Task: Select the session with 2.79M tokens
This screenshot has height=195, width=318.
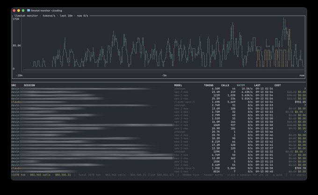Action: [159, 115]
